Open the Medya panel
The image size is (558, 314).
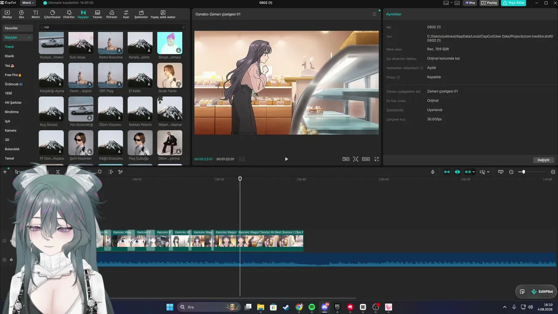[7, 14]
